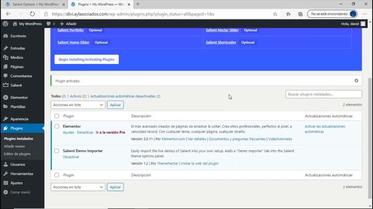Viewport: 373px width, 209px height.
Task: Deactivate Salient Demo Importer plugin
Action: (x=71, y=157)
